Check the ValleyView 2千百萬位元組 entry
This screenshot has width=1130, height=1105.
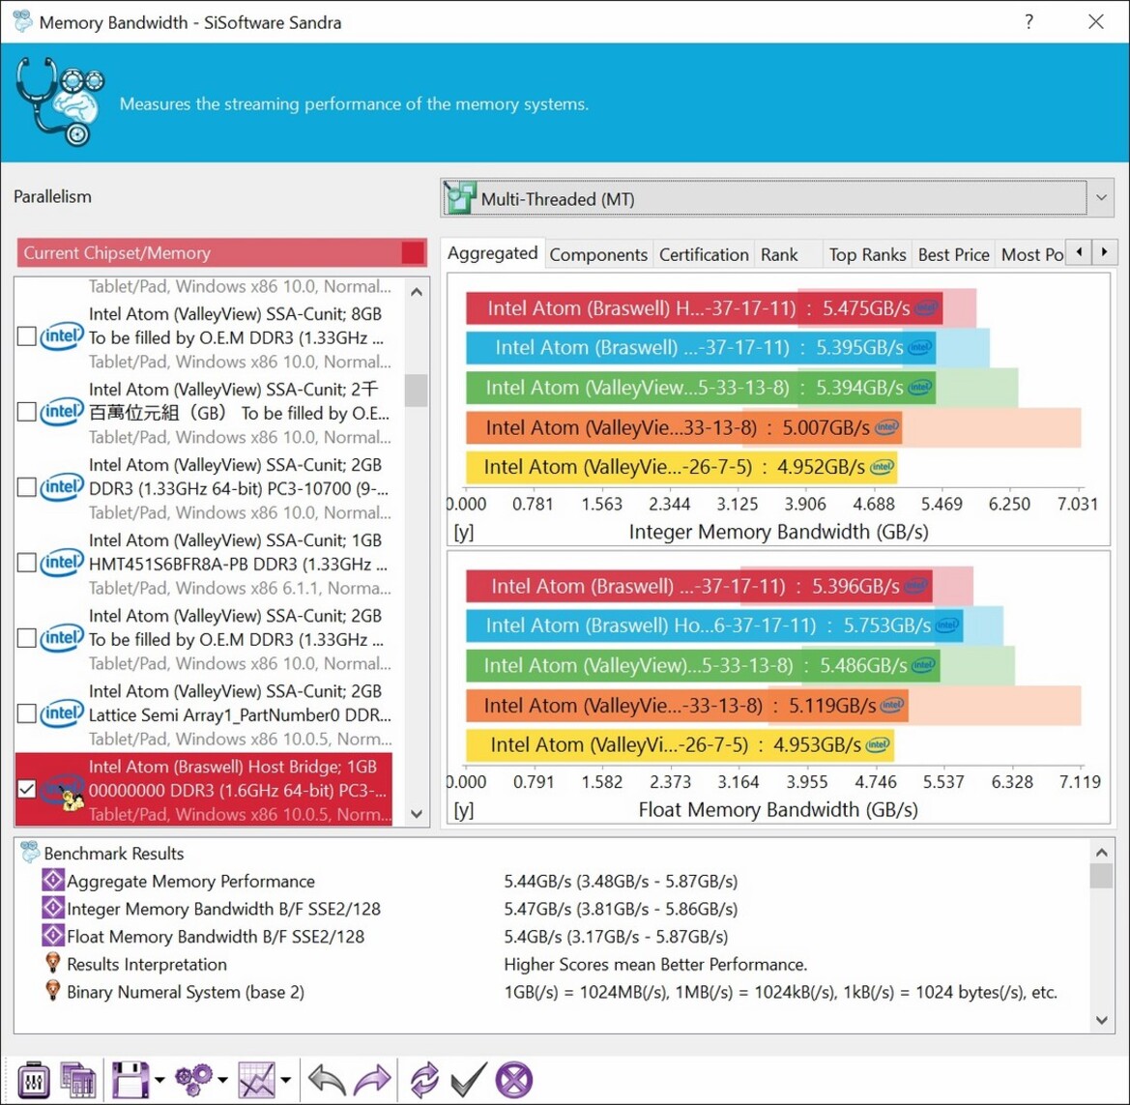[27, 412]
